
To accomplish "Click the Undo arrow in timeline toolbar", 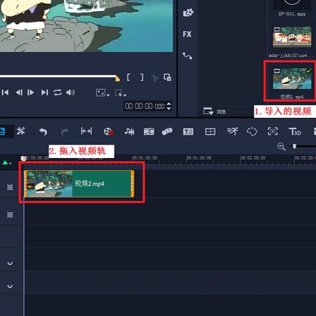I will coord(44,132).
